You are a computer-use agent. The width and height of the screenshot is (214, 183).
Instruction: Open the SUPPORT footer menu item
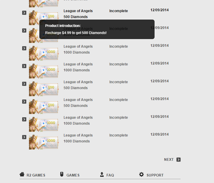click(155, 175)
